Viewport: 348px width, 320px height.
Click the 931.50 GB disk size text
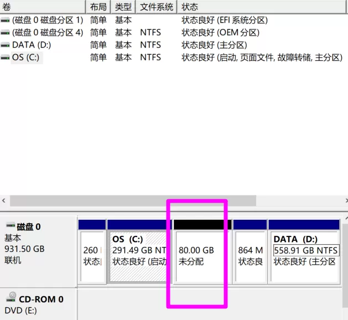[x=24, y=249]
